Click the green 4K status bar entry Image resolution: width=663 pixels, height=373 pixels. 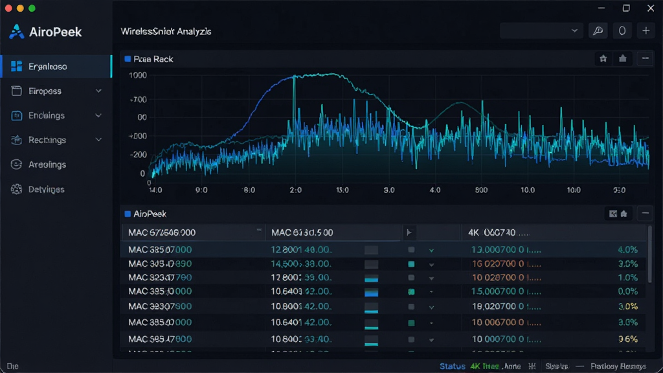coord(484,367)
